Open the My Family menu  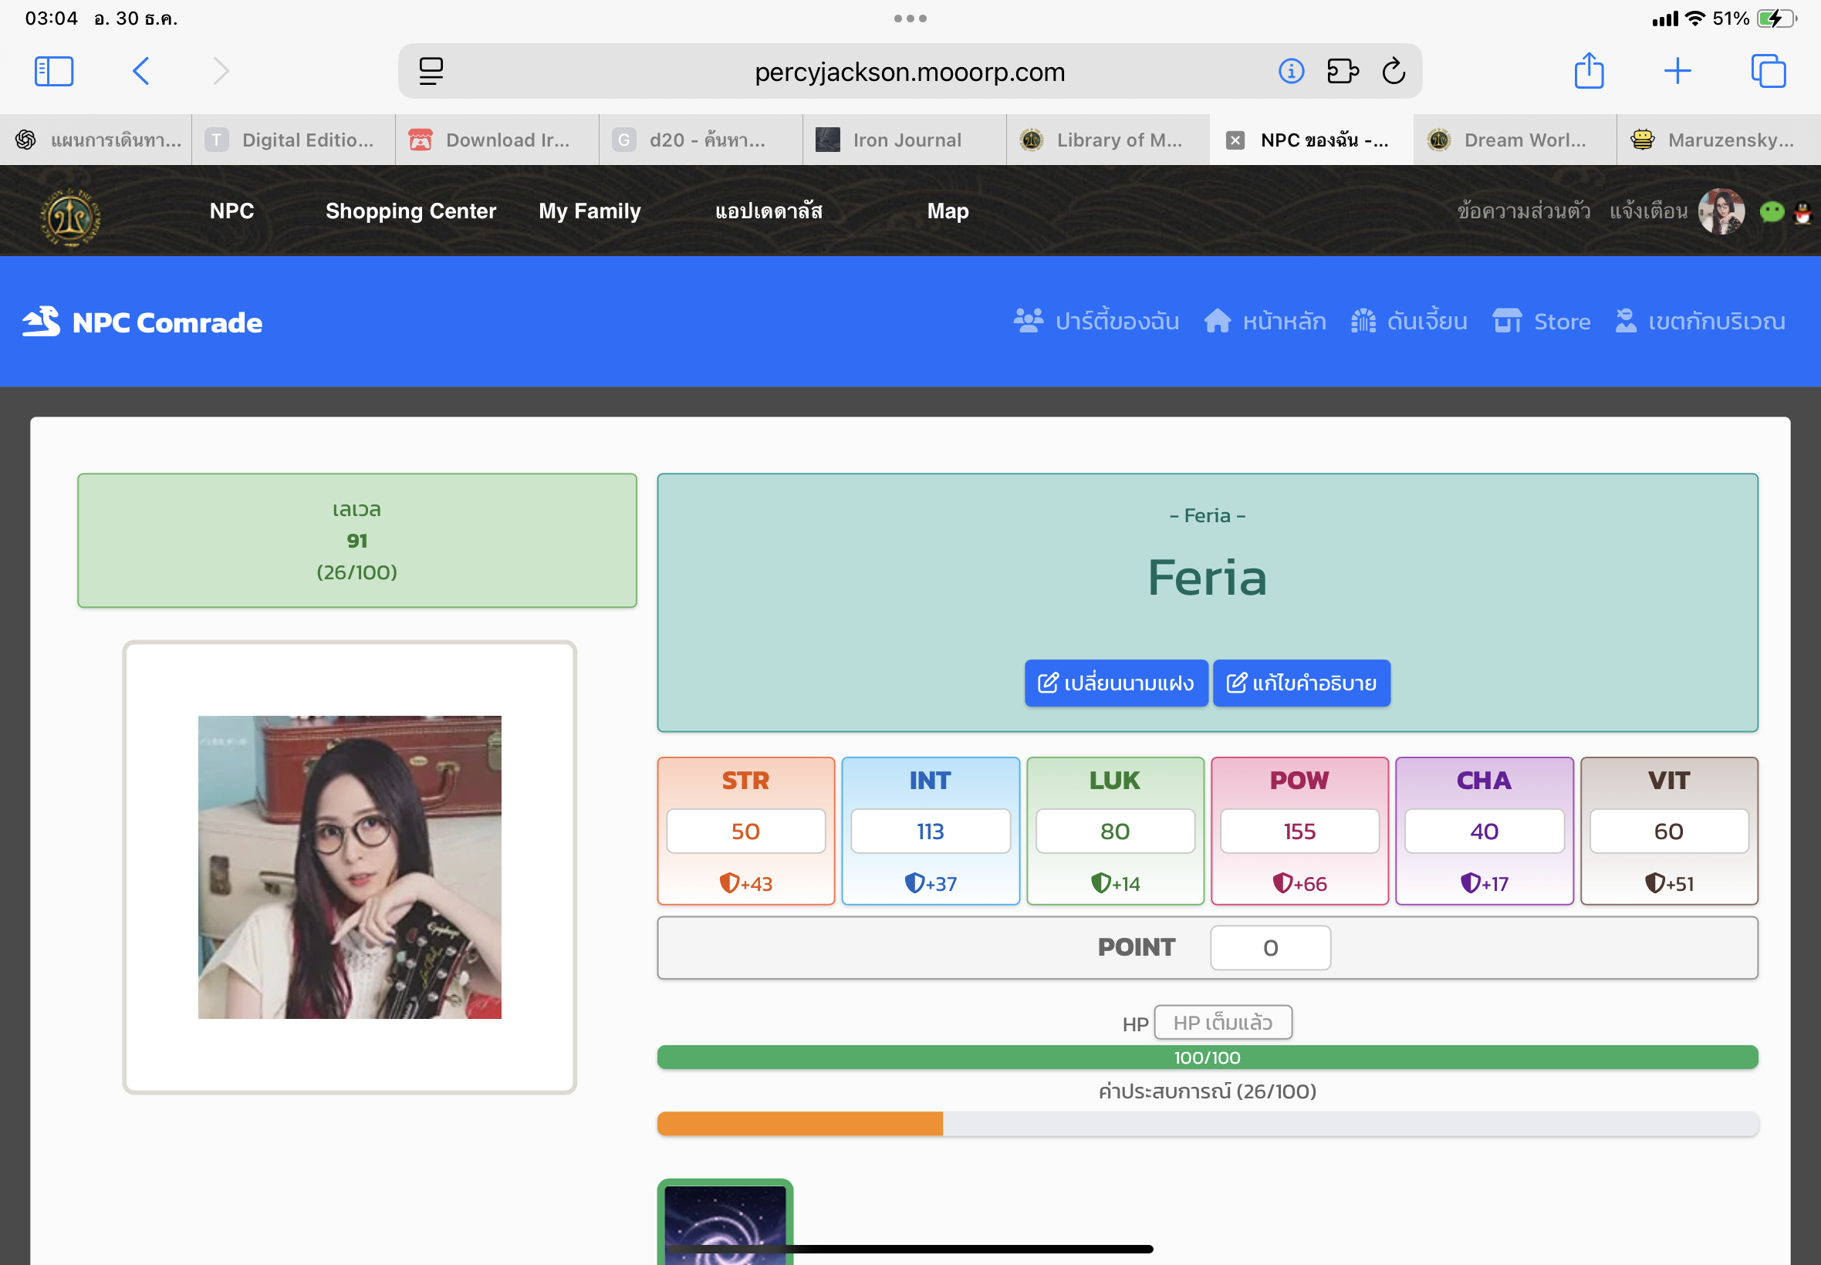point(589,211)
